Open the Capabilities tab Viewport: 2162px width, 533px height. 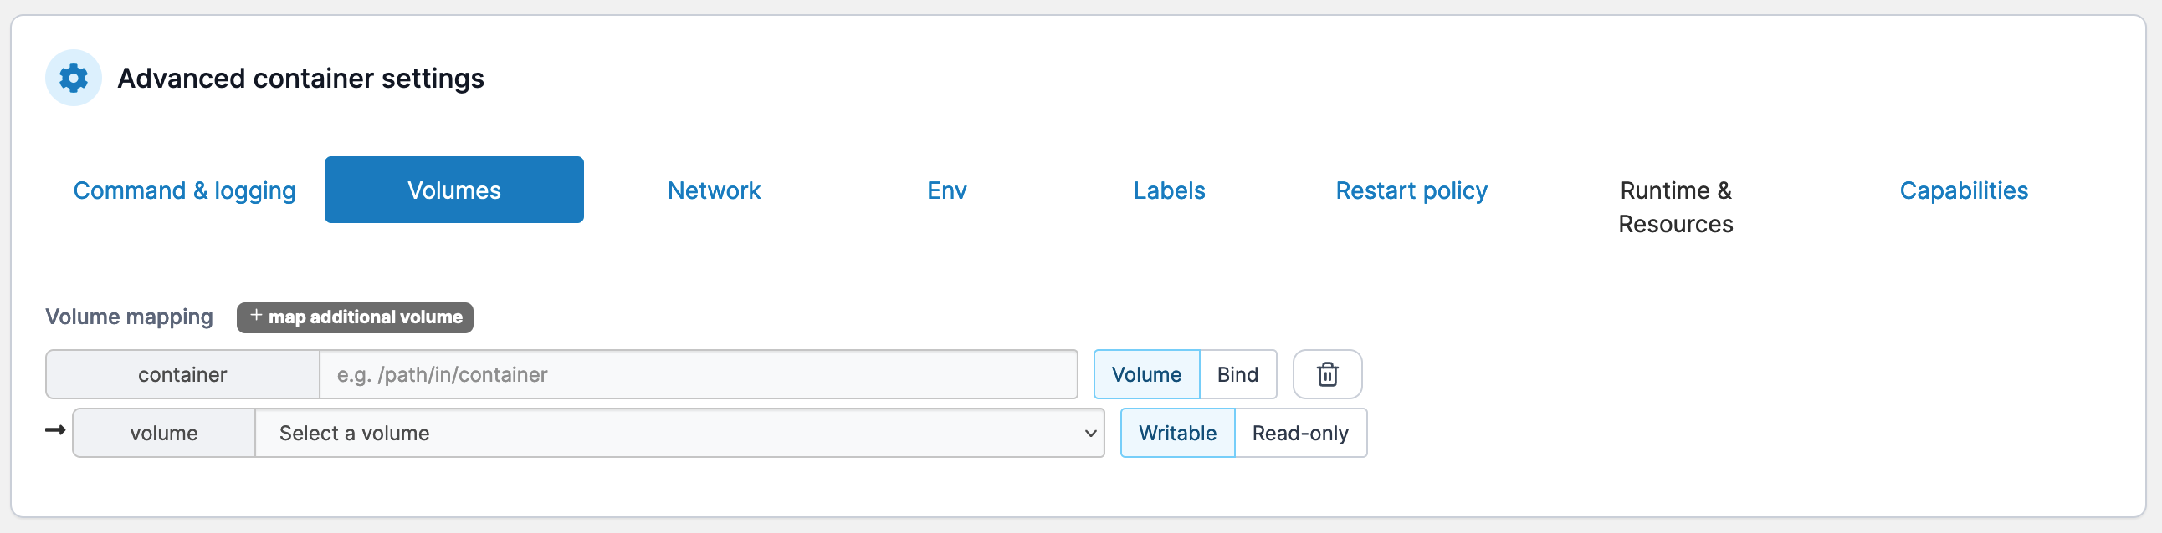click(x=1963, y=190)
